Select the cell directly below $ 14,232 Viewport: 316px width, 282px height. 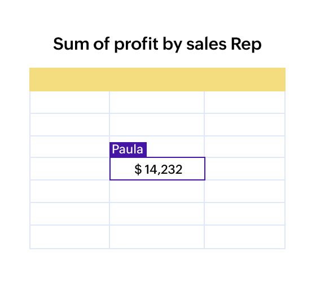coord(157,191)
